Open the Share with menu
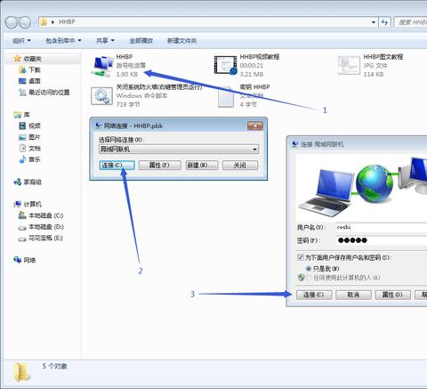Viewport: 427px width, 389px height. pos(105,40)
